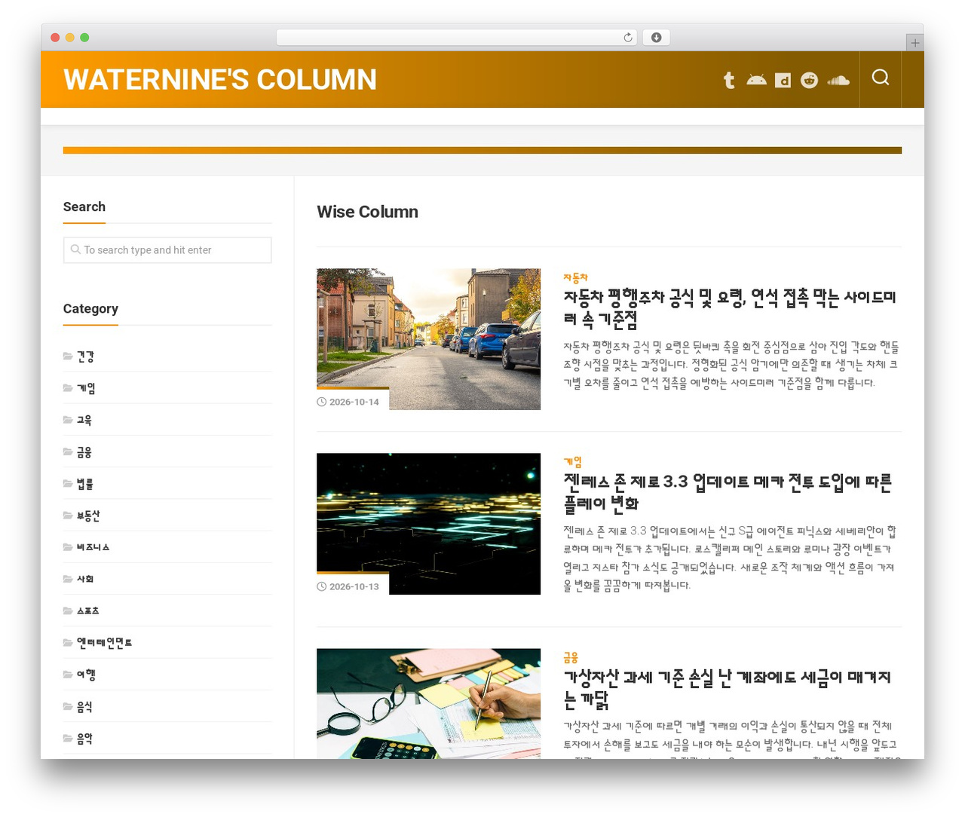Open the parking street car thumbnail
This screenshot has height=817, width=965.
428,339
